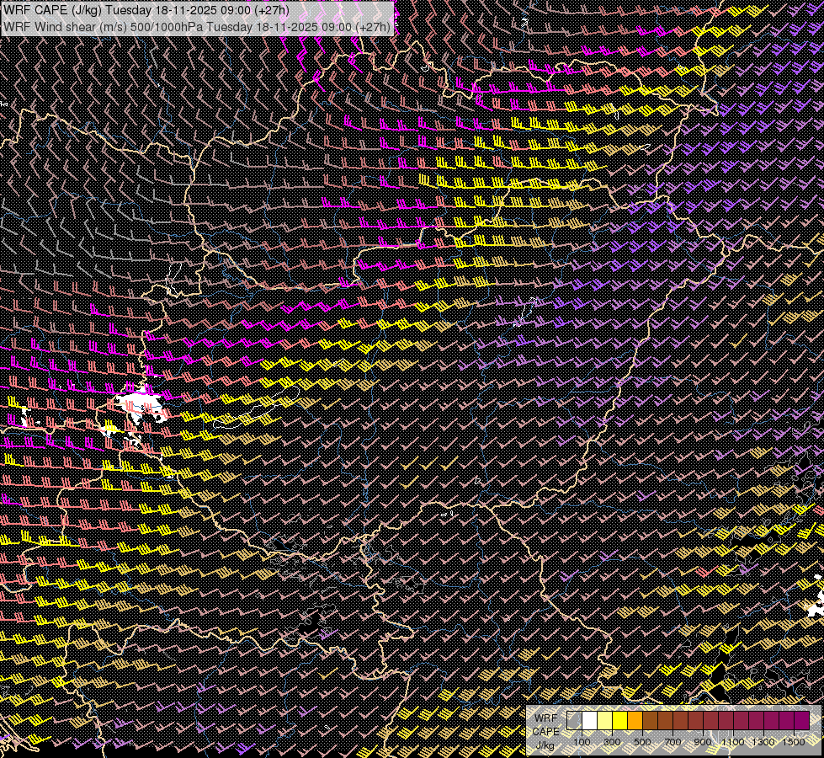Screen dimensions: 824x758
Task: Select the orange CAPE legend swatch
Action: (635, 720)
